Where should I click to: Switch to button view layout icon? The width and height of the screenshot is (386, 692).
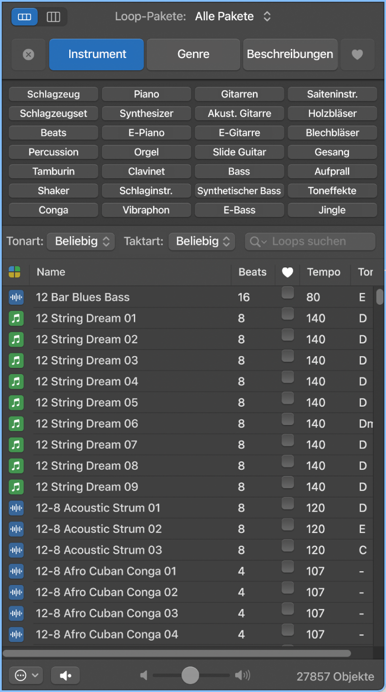[x=25, y=17]
